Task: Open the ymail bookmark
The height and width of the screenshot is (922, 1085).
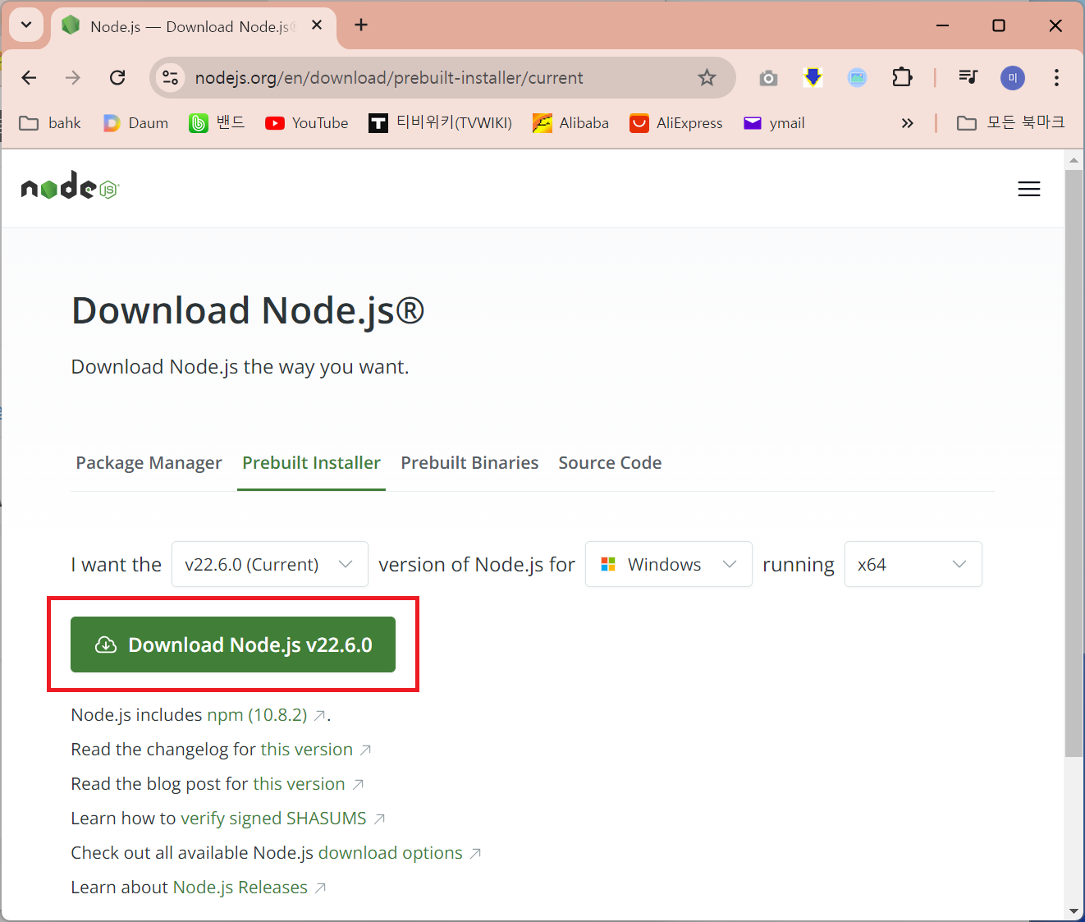Action: [774, 123]
